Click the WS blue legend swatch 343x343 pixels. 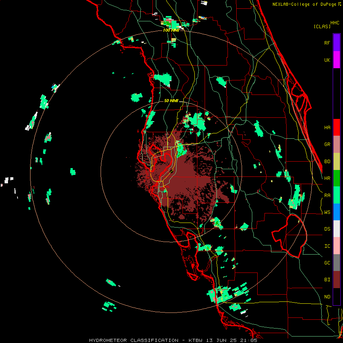pos(337,212)
